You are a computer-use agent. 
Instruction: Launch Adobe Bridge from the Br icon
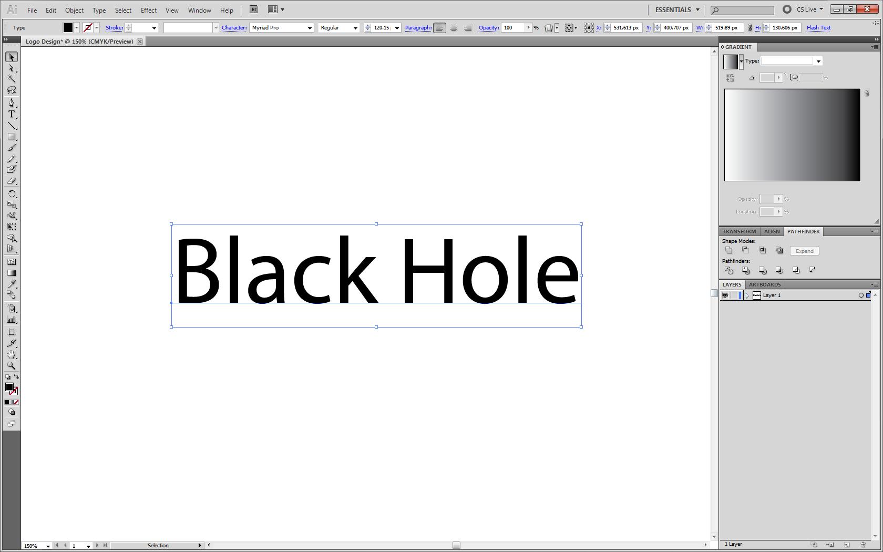pyautogui.click(x=254, y=9)
